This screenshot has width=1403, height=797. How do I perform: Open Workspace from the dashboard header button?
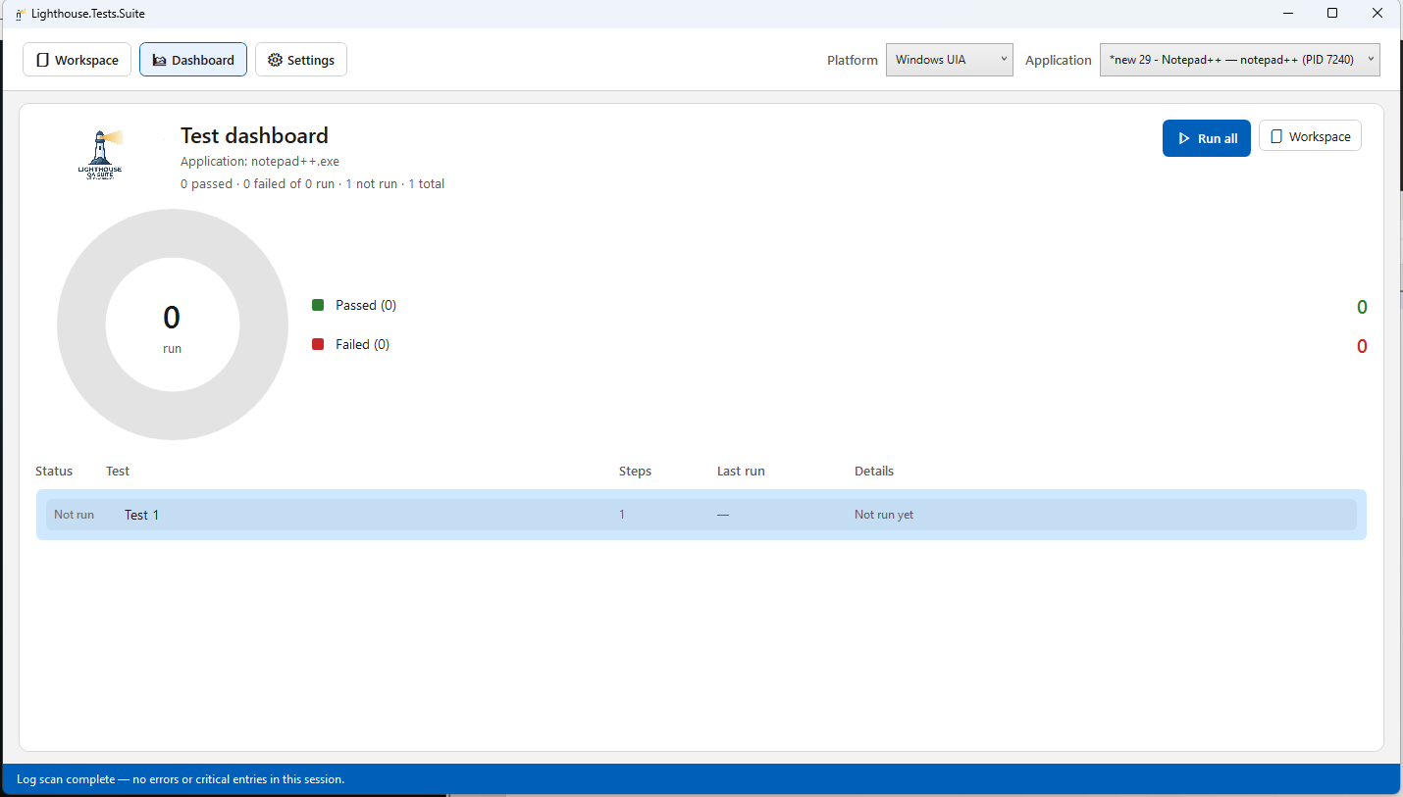click(x=1310, y=136)
